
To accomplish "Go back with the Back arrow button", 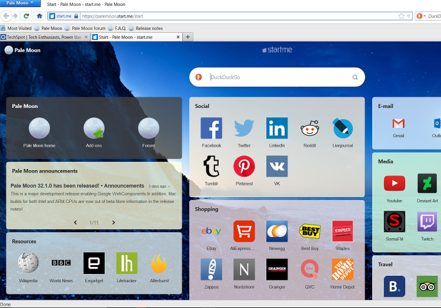I will tap(6, 16).
